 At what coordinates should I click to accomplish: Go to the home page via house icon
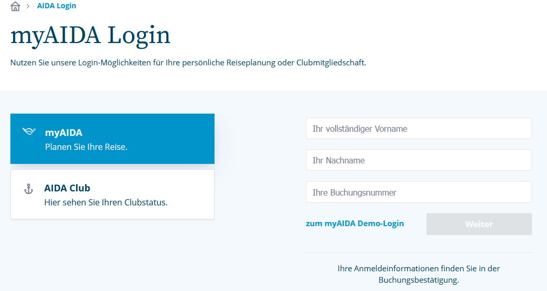16,6
